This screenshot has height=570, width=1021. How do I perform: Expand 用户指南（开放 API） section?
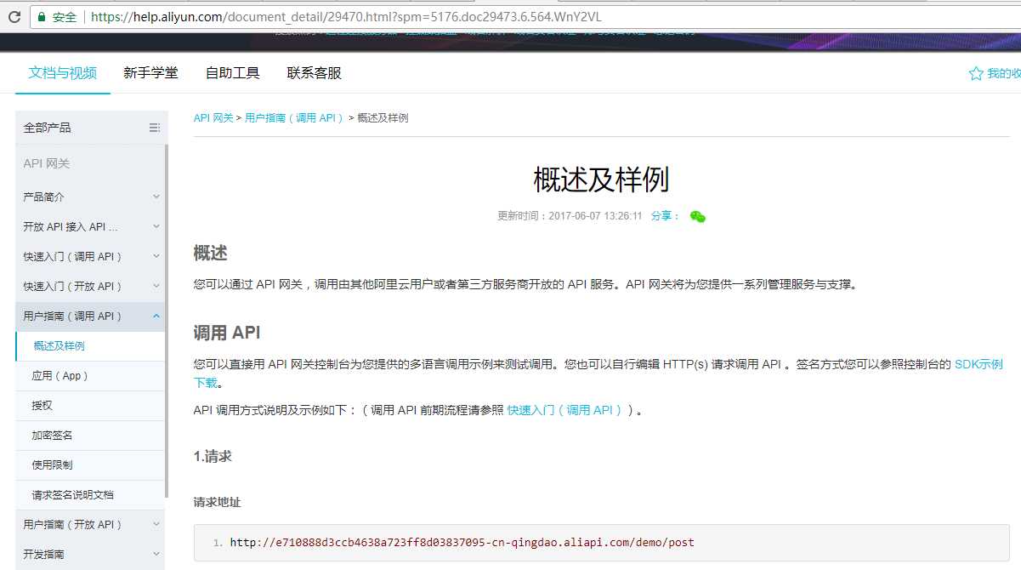coord(91,524)
